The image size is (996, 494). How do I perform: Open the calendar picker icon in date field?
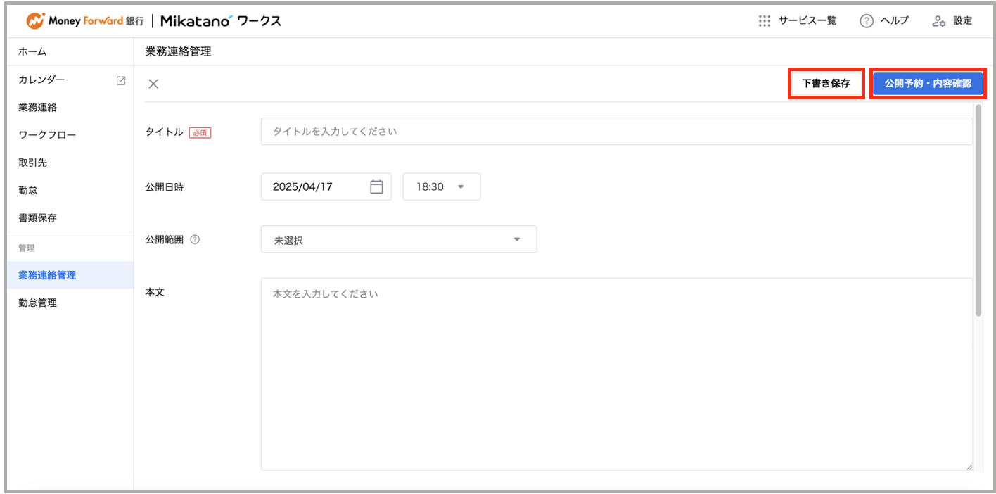point(376,186)
